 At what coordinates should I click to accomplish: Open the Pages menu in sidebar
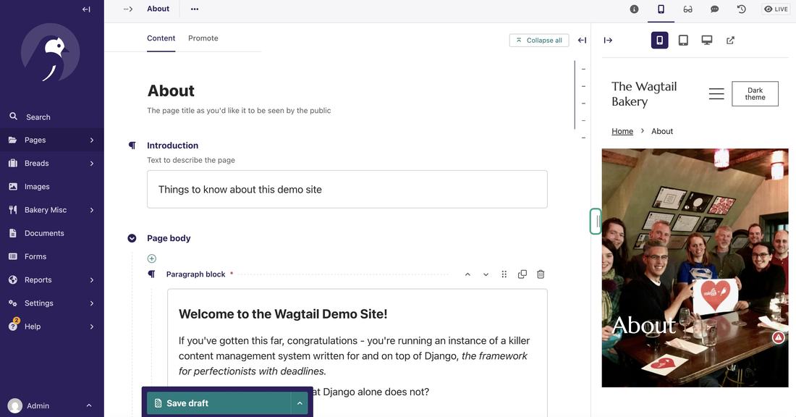(52, 140)
